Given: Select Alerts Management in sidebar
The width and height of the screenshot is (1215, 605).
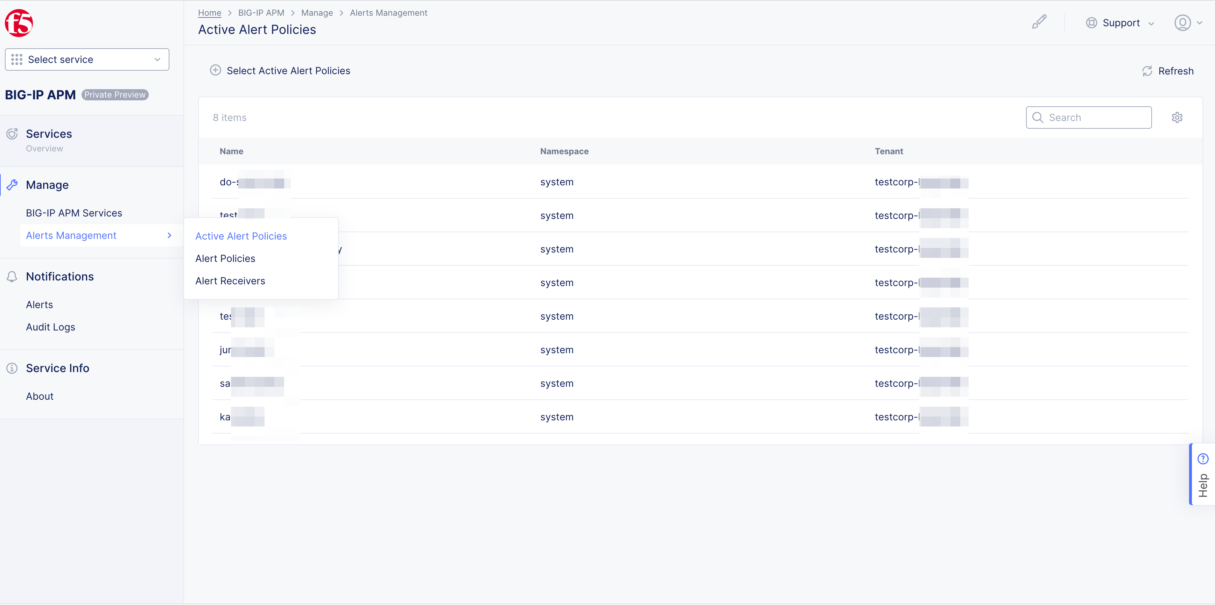Looking at the screenshot, I should (71, 235).
